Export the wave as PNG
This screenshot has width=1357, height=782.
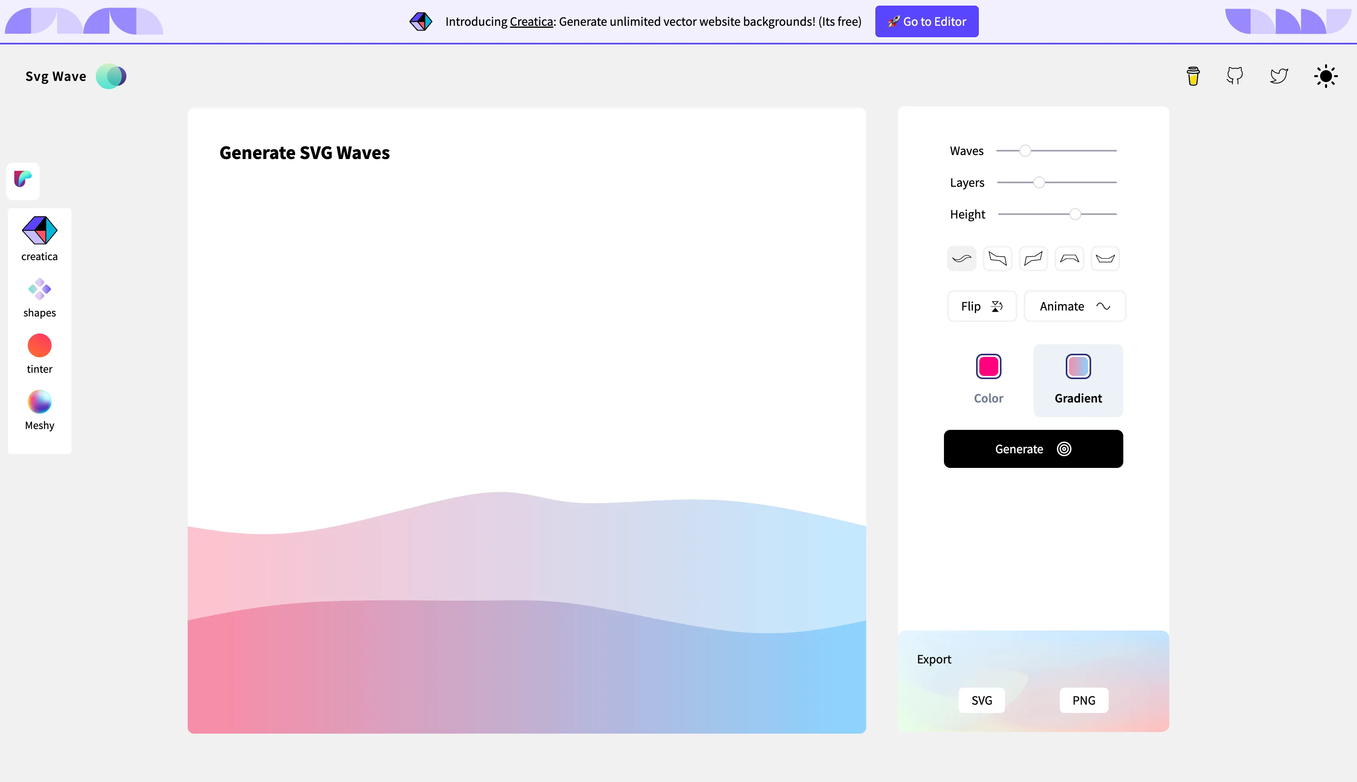(1084, 700)
